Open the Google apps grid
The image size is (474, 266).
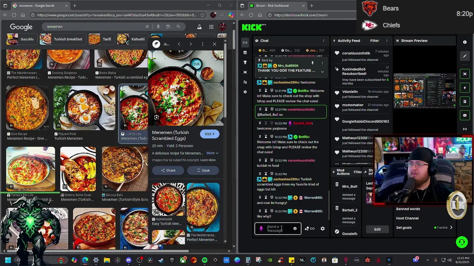click(x=211, y=27)
